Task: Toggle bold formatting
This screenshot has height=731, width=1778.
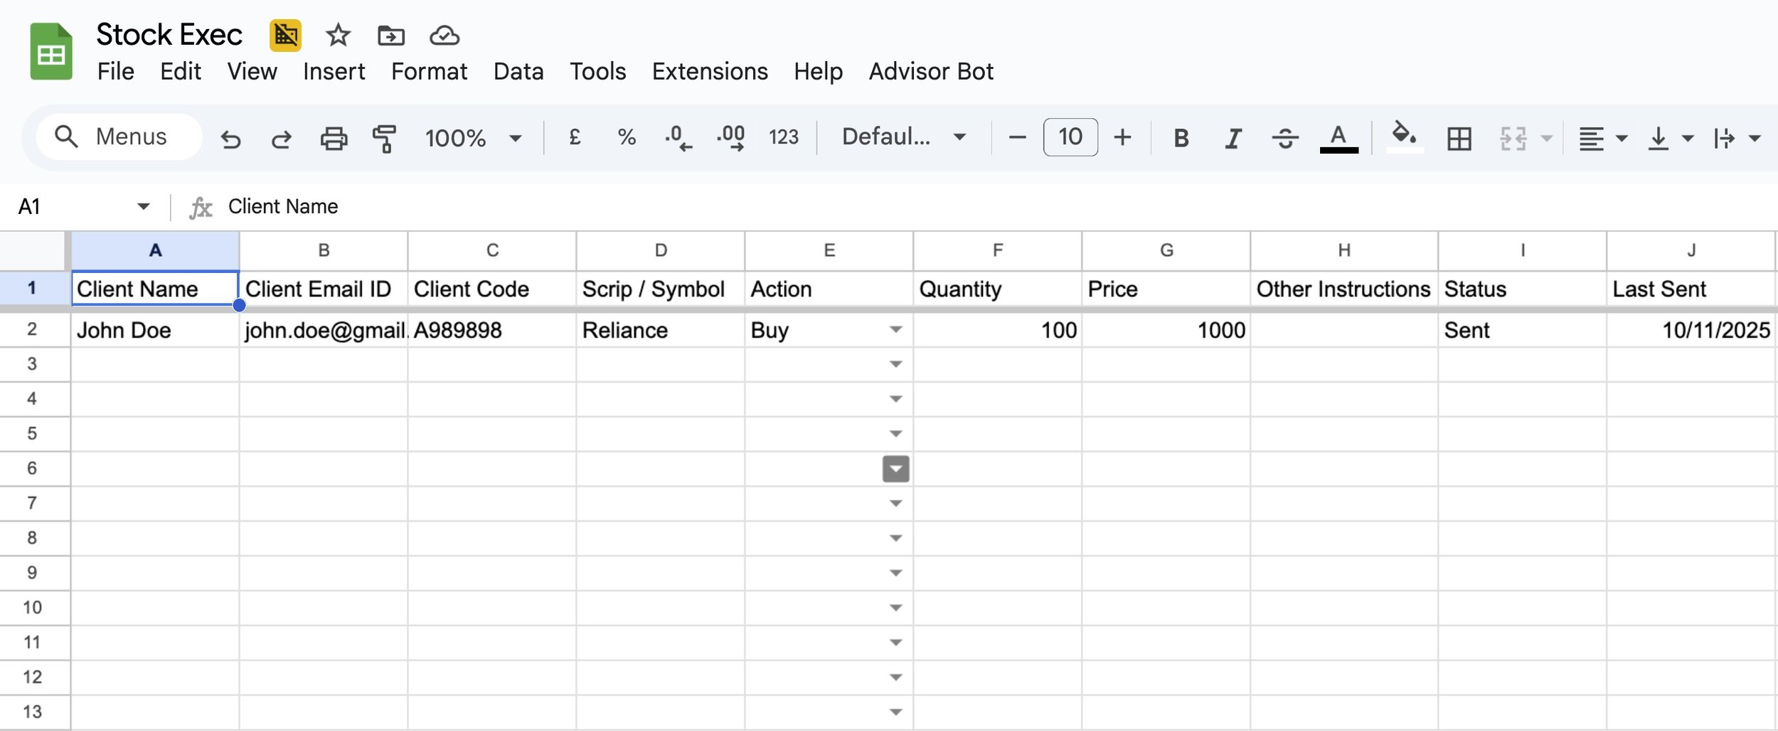Action: (1181, 138)
